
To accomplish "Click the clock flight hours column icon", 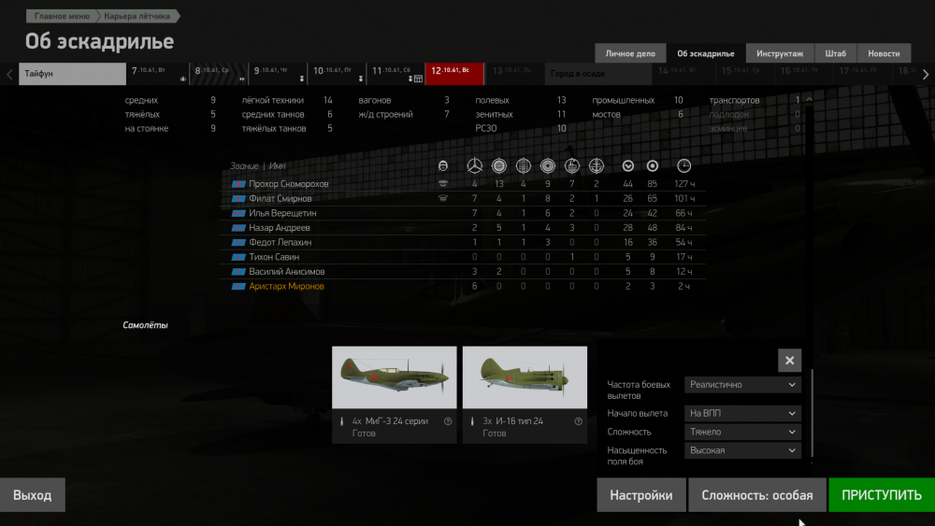I will 684,166.
